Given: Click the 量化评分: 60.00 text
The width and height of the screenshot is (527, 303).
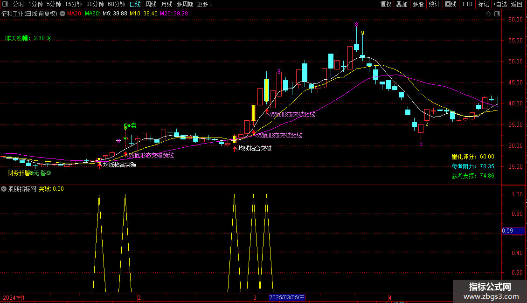Looking at the screenshot, I should [473, 157].
